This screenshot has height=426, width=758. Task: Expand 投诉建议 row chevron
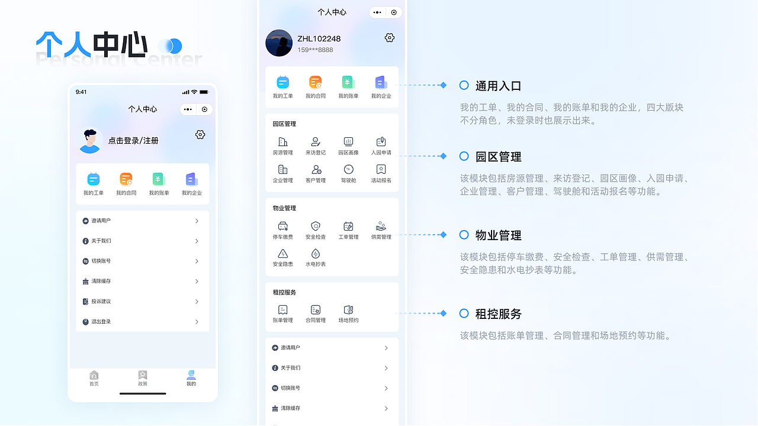tap(197, 302)
